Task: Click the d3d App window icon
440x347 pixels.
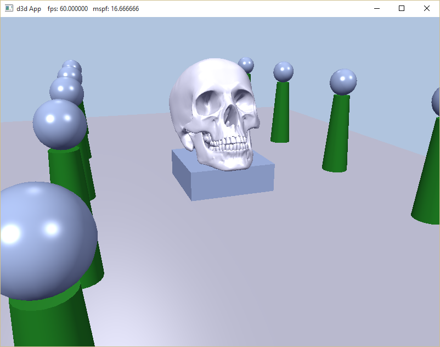Action: tap(9, 8)
